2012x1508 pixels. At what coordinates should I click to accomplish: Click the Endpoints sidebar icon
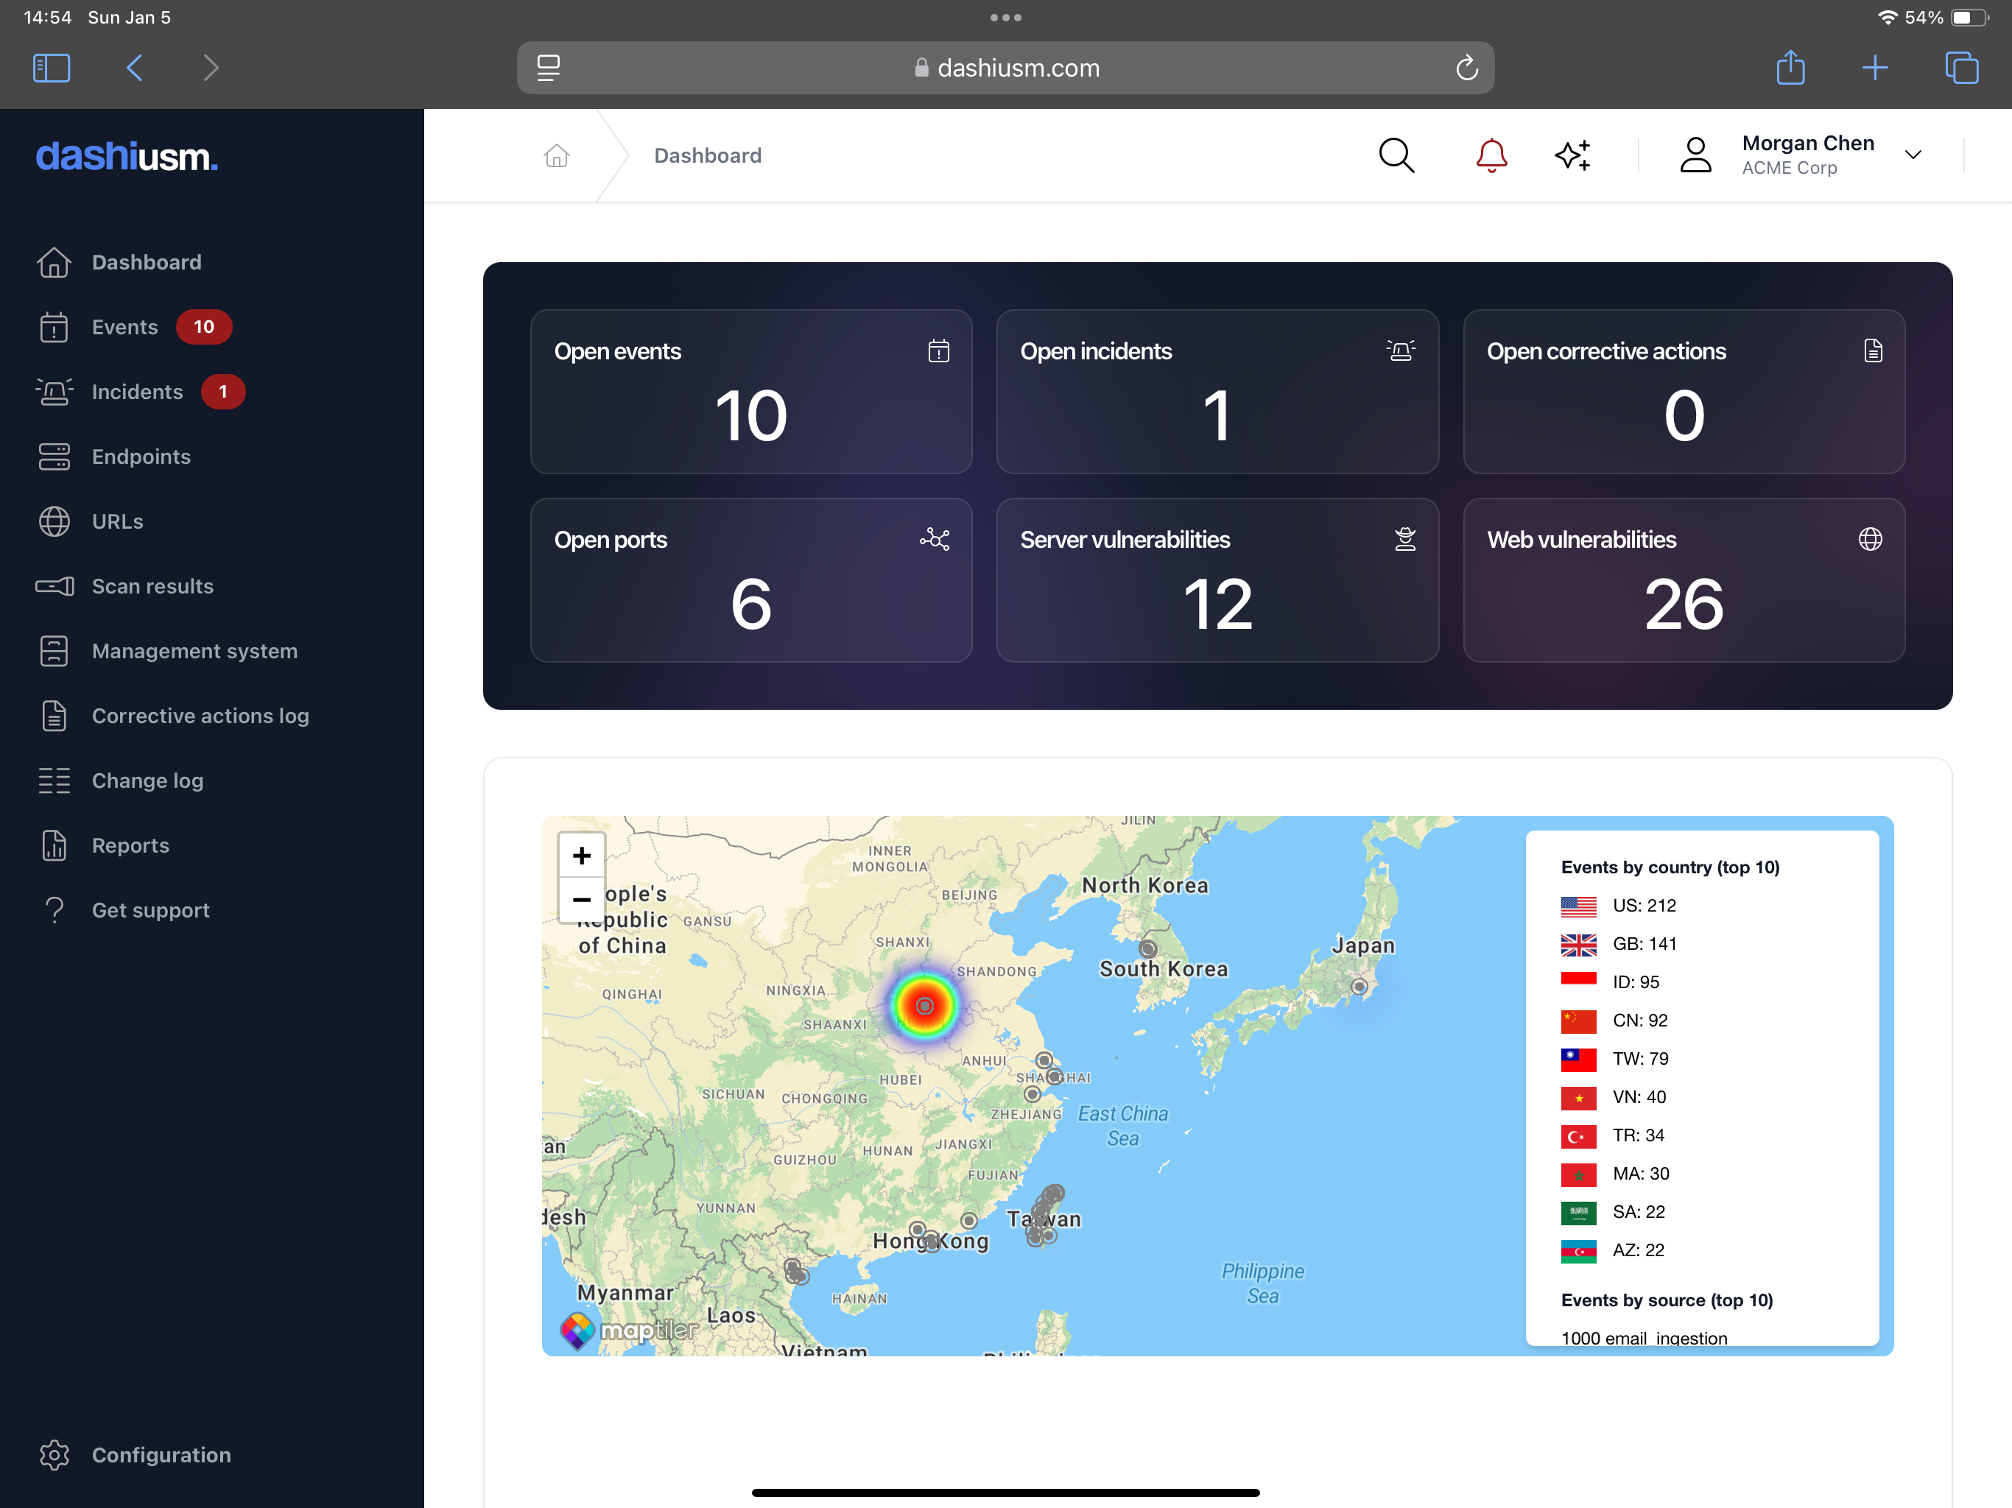click(54, 457)
